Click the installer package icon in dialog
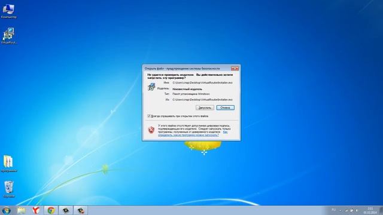This screenshot has height=215, width=383. pos(151,87)
